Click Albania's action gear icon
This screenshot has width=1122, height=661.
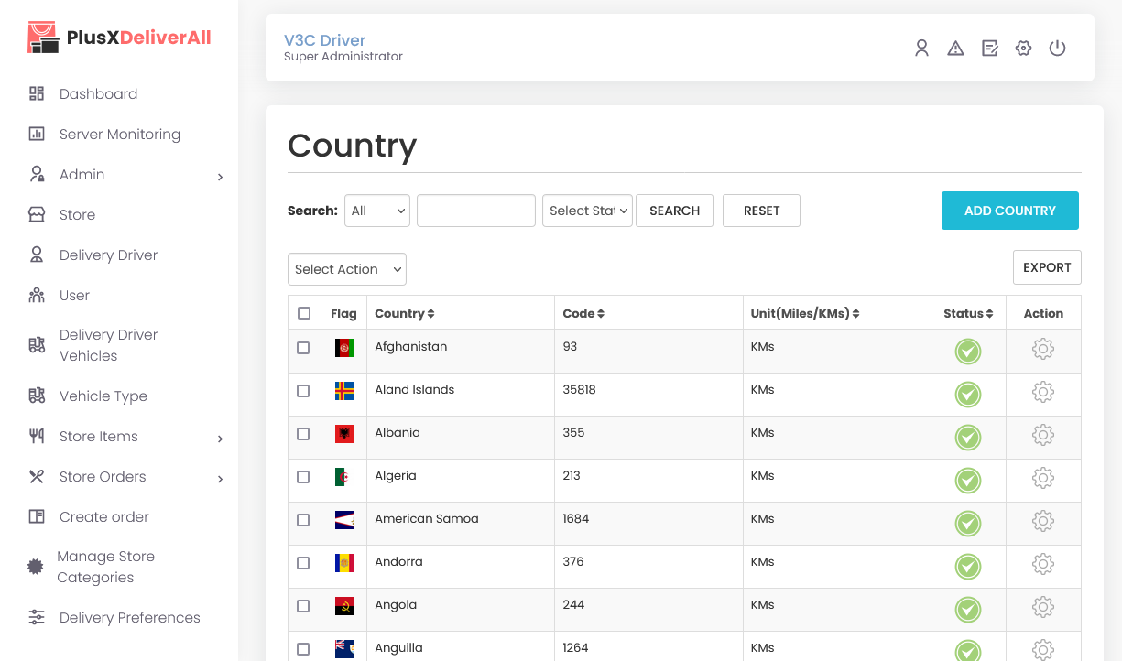1043,435
